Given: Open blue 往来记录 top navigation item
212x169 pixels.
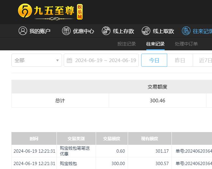Looking at the screenshot, I should (197, 31).
